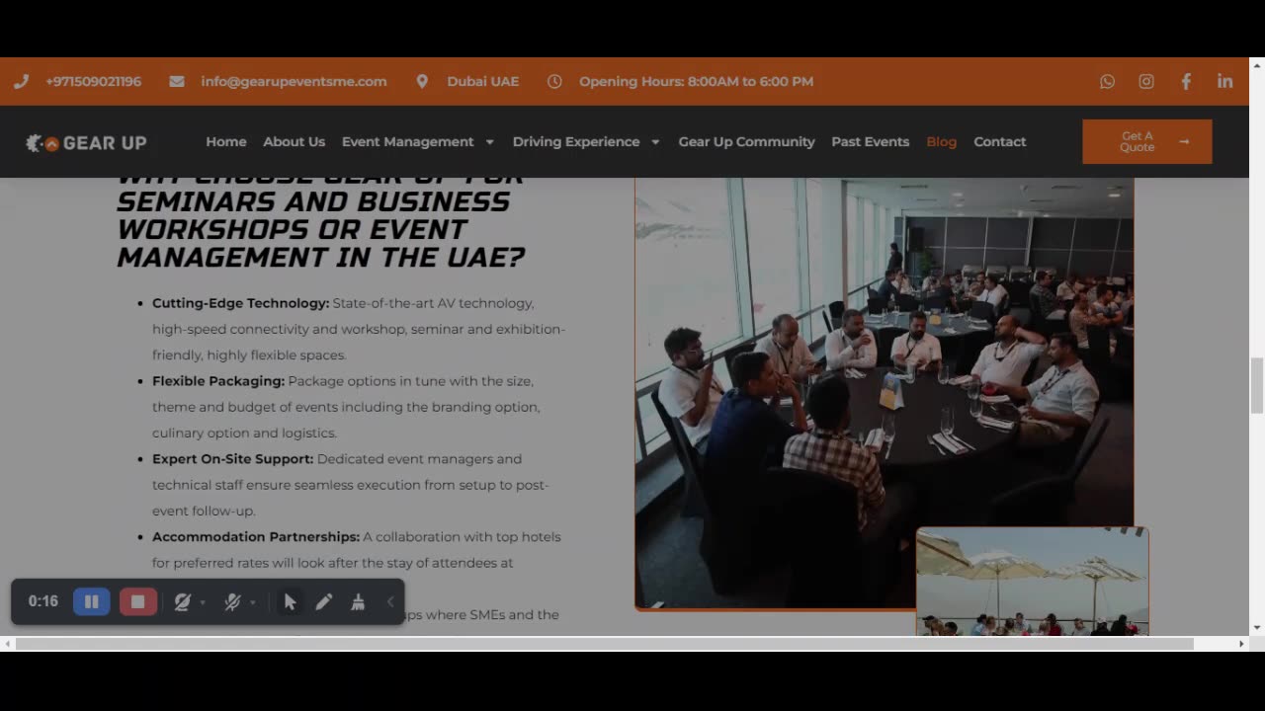Collapse the recording toolbar with chevron
Image resolution: width=1265 pixels, height=711 pixels.
tap(390, 601)
